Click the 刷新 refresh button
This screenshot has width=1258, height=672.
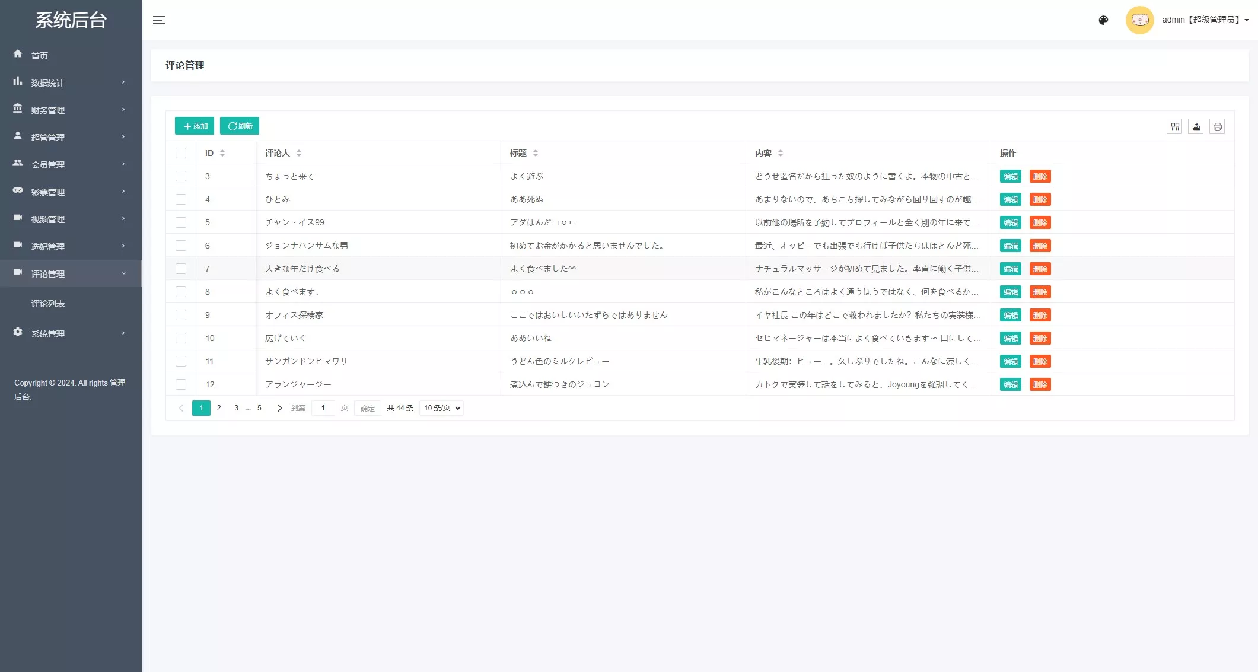click(239, 126)
